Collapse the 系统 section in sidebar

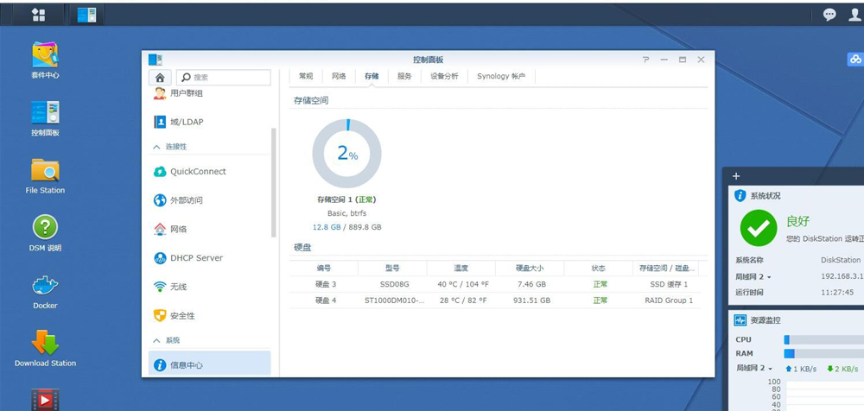coord(157,340)
